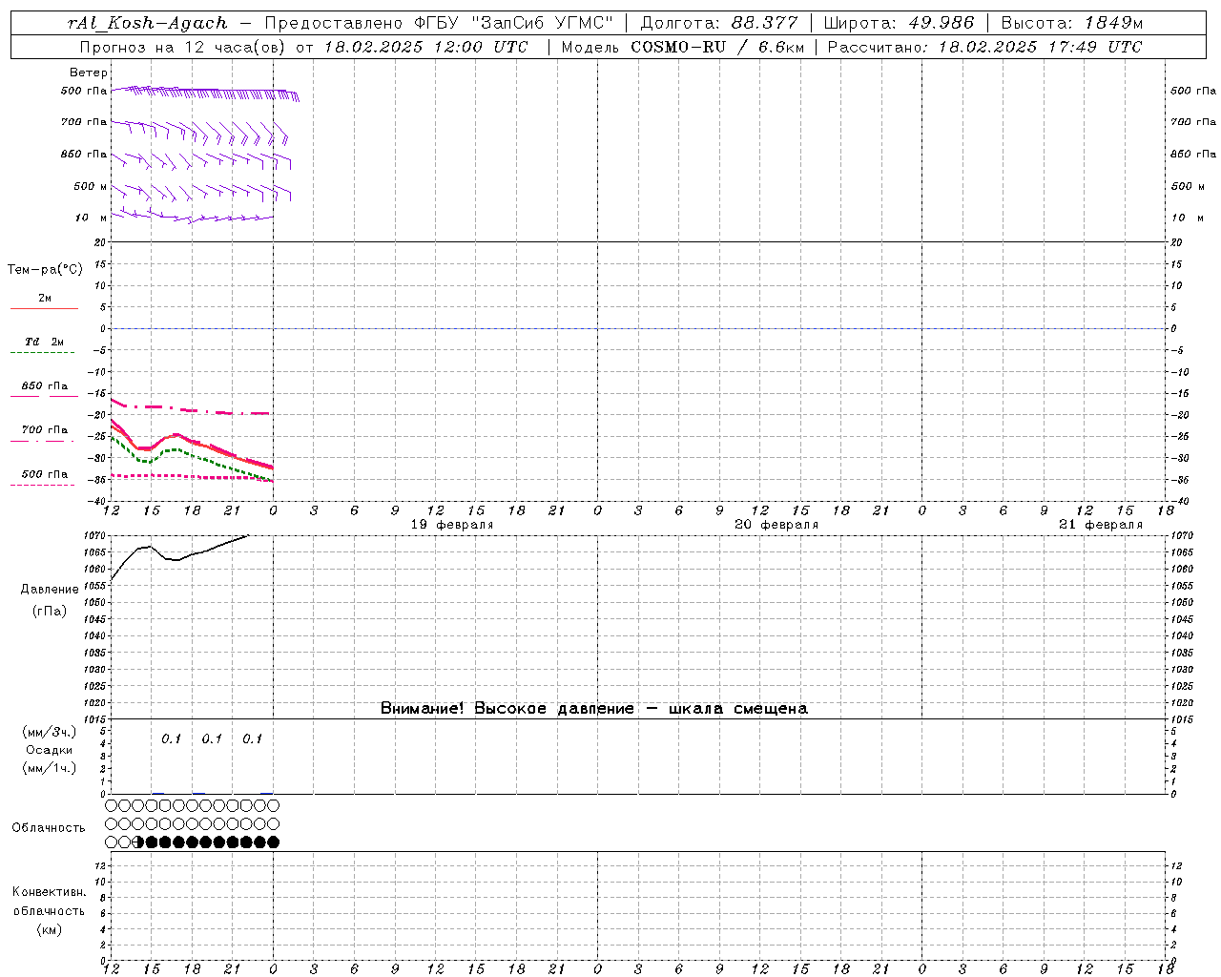This screenshot has width=1221, height=977.
Task: Click the 19 февраля date label
Action: tap(452, 525)
